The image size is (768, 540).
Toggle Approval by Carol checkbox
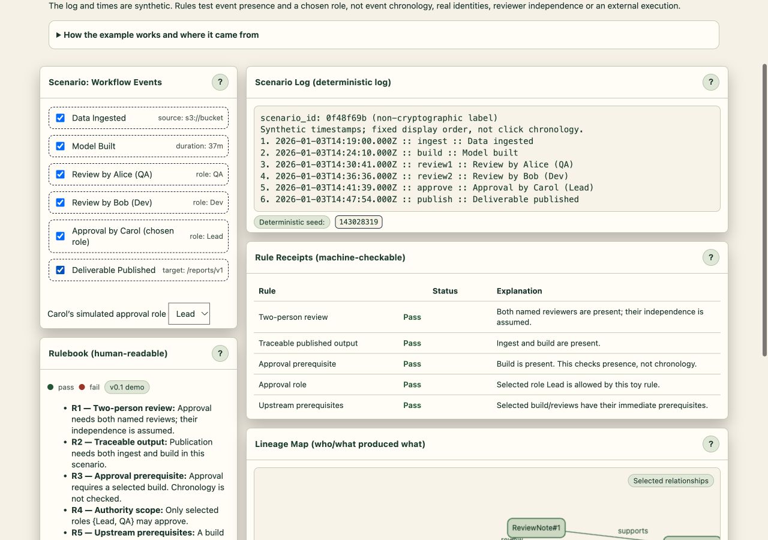coord(61,236)
